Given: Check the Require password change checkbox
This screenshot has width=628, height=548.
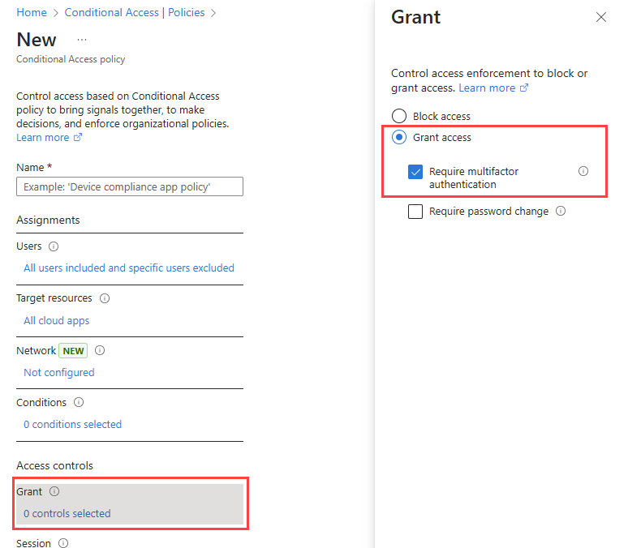Looking at the screenshot, I should click(x=415, y=212).
